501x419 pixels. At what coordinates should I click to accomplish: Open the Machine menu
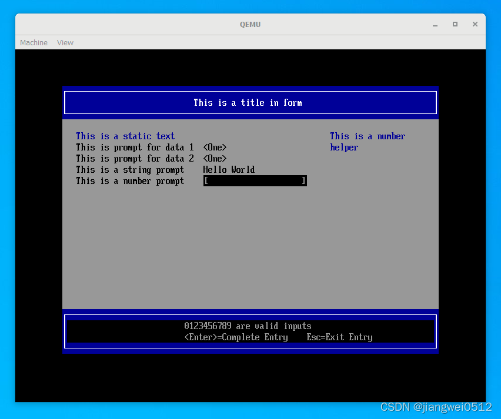(x=34, y=43)
